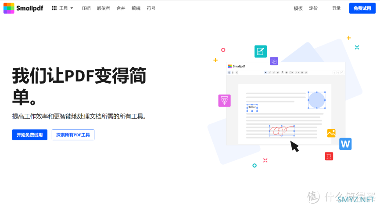Click the pink eSign pen icon
This screenshot has width=380, height=208.
(x=224, y=101)
